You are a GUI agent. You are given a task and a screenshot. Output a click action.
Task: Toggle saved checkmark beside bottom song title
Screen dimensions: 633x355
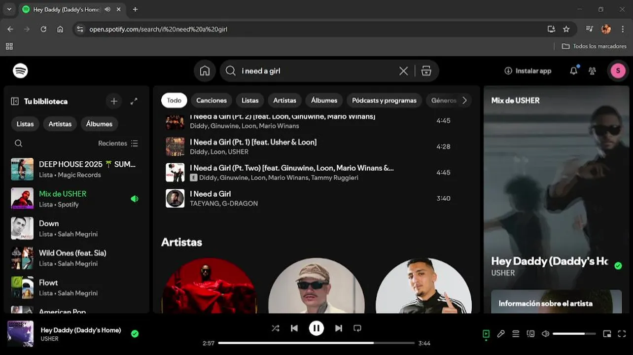[x=135, y=334]
